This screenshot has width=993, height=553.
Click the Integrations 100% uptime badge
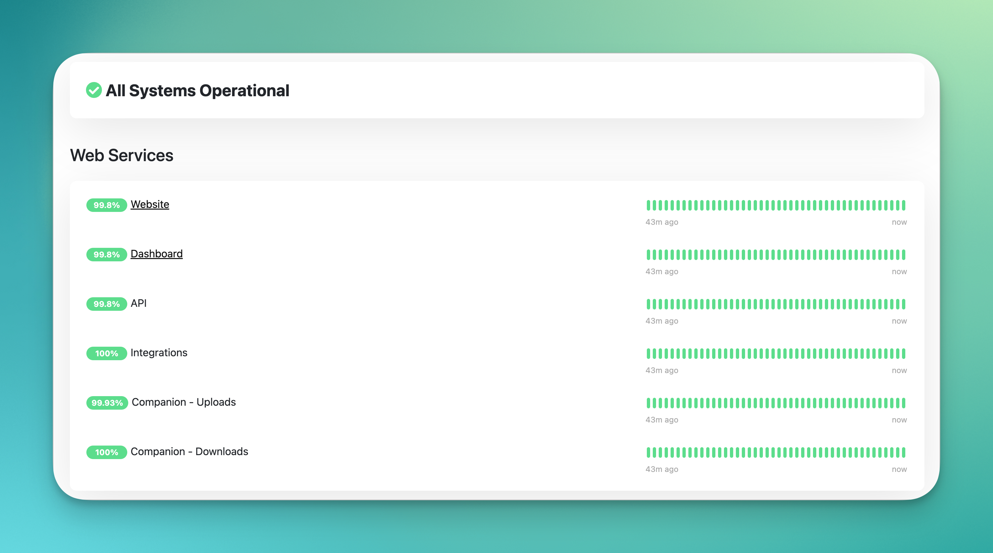click(106, 353)
